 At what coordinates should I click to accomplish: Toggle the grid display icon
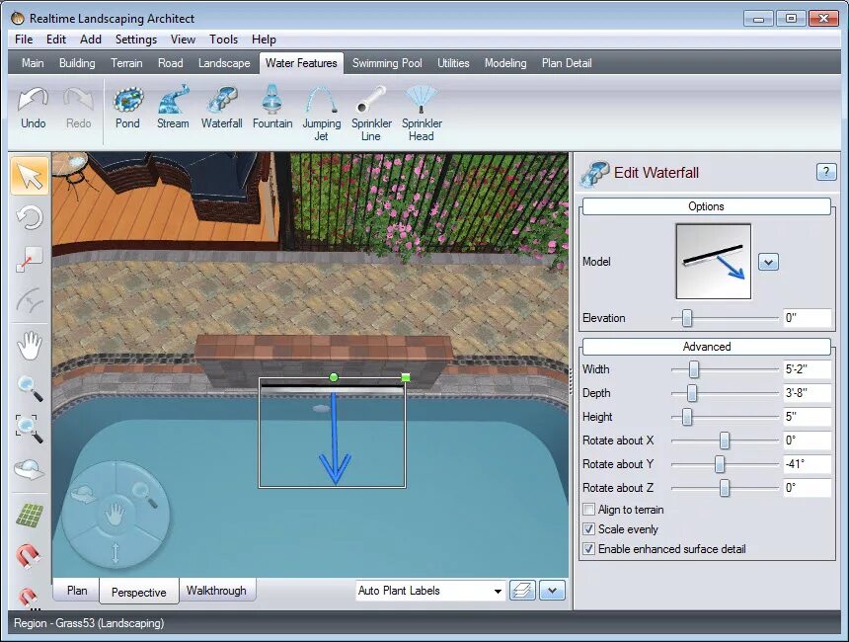coord(30,516)
